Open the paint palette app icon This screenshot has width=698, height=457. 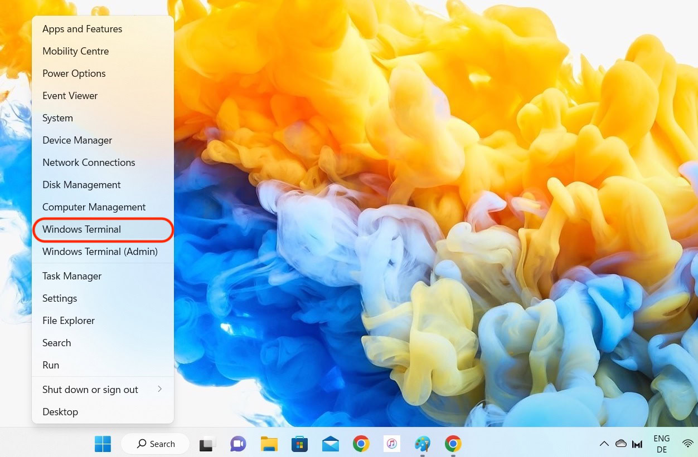click(423, 444)
